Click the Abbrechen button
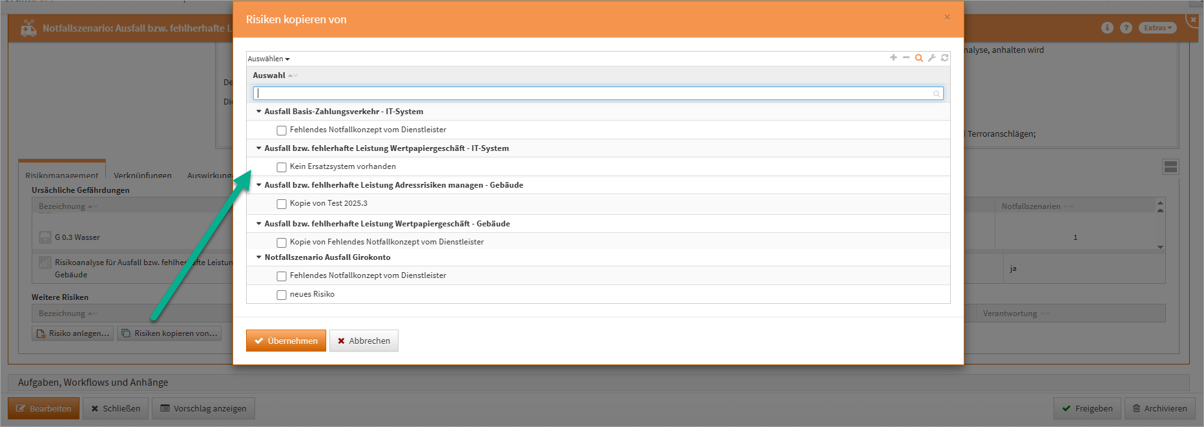 click(x=364, y=341)
